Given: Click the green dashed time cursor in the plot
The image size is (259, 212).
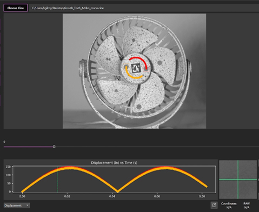Looking at the screenshot, I should tap(57, 180).
